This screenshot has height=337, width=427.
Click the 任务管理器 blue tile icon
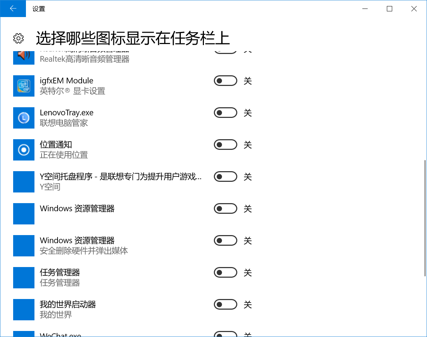click(x=24, y=278)
